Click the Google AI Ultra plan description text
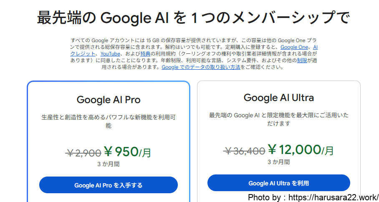This screenshot has width=379, height=202. tap(278, 119)
